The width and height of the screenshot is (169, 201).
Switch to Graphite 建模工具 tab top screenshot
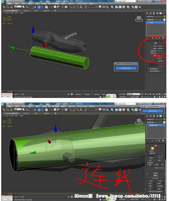click(12, 11)
